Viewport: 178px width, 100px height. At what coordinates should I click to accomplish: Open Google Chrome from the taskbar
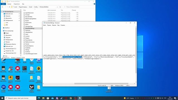point(71,98)
